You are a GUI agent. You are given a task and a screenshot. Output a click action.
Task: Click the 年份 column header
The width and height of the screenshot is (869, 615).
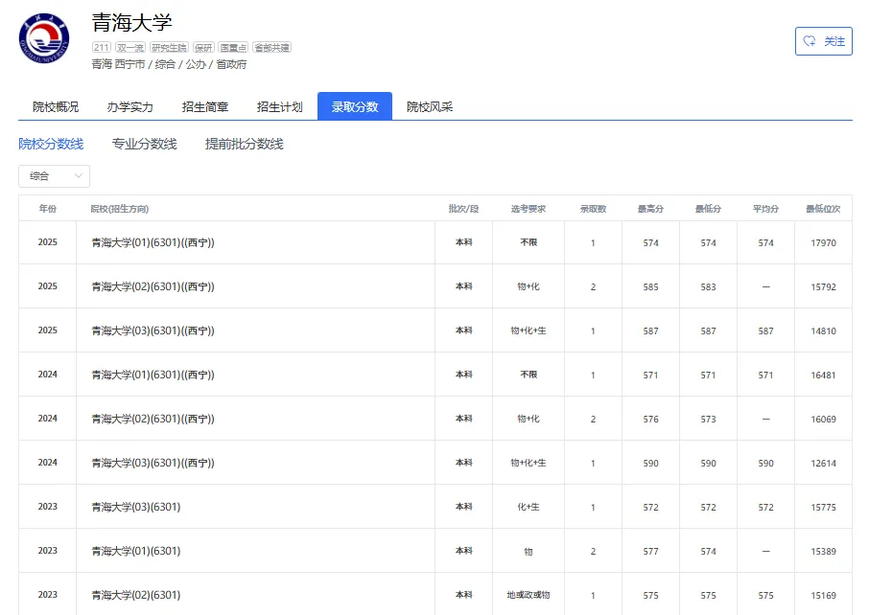coord(48,209)
